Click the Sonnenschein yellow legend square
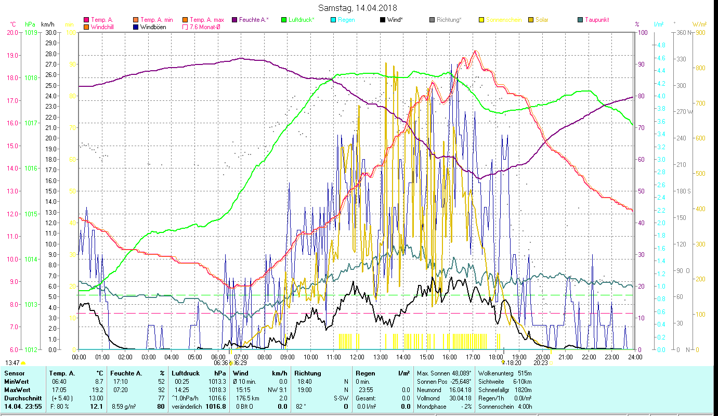This screenshot has width=718, height=416. coord(481,20)
